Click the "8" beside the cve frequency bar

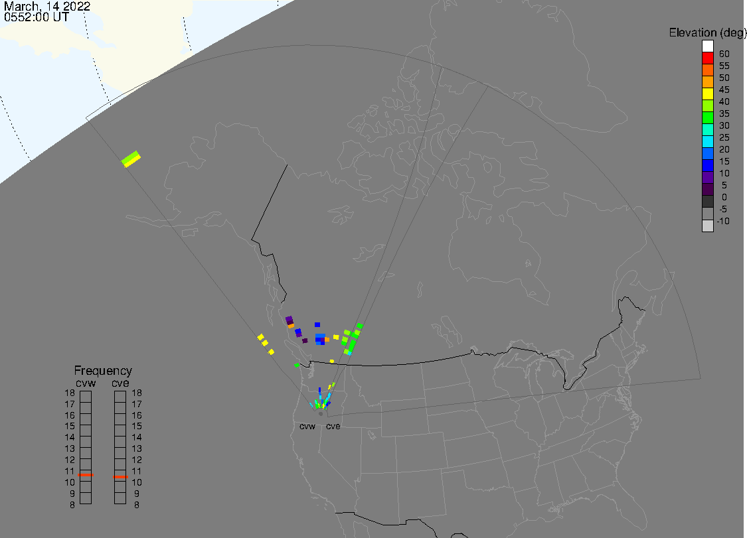pyautogui.click(x=137, y=505)
